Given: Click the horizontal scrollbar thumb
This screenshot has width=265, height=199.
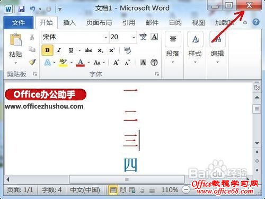Looking at the screenshot, I should point(127,179).
